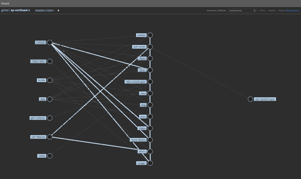This screenshot has height=179, width=301.
Task: Click the bottom node in the left column
Action: [x=50, y=156]
